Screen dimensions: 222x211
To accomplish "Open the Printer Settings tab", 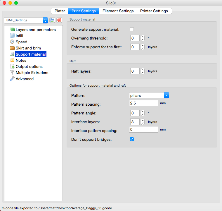I will tap(154, 11).
